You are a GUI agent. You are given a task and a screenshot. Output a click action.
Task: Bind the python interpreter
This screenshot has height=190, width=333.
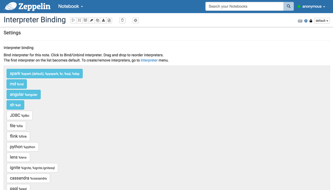point(22,147)
